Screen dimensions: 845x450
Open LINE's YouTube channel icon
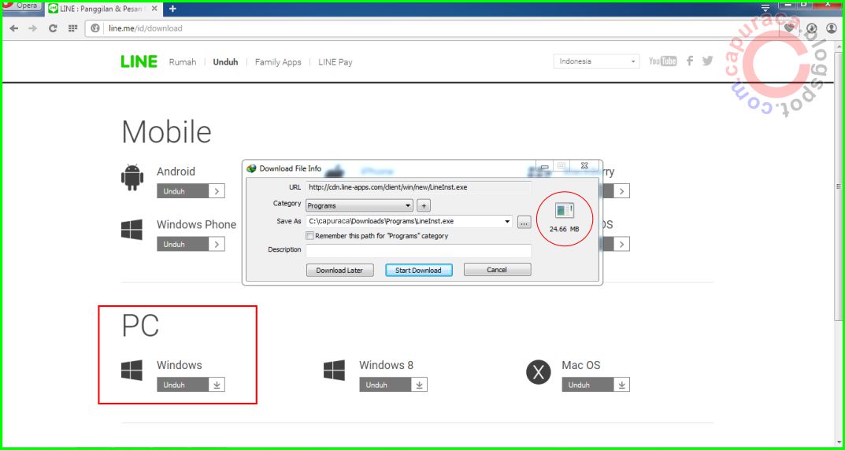pyautogui.click(x=662, y=61)
